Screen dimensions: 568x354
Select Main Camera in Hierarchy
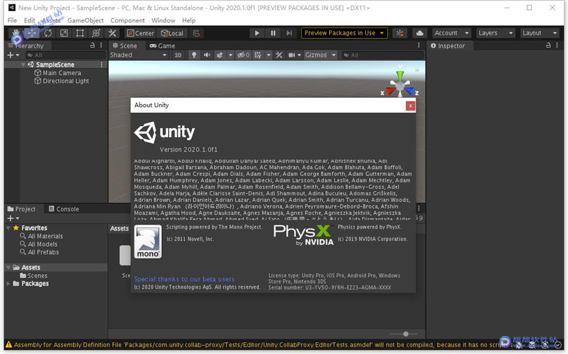click(57, 73)
